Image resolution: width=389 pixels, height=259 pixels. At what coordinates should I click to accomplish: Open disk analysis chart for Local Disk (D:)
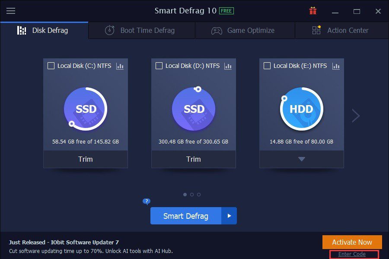point(228,66)
